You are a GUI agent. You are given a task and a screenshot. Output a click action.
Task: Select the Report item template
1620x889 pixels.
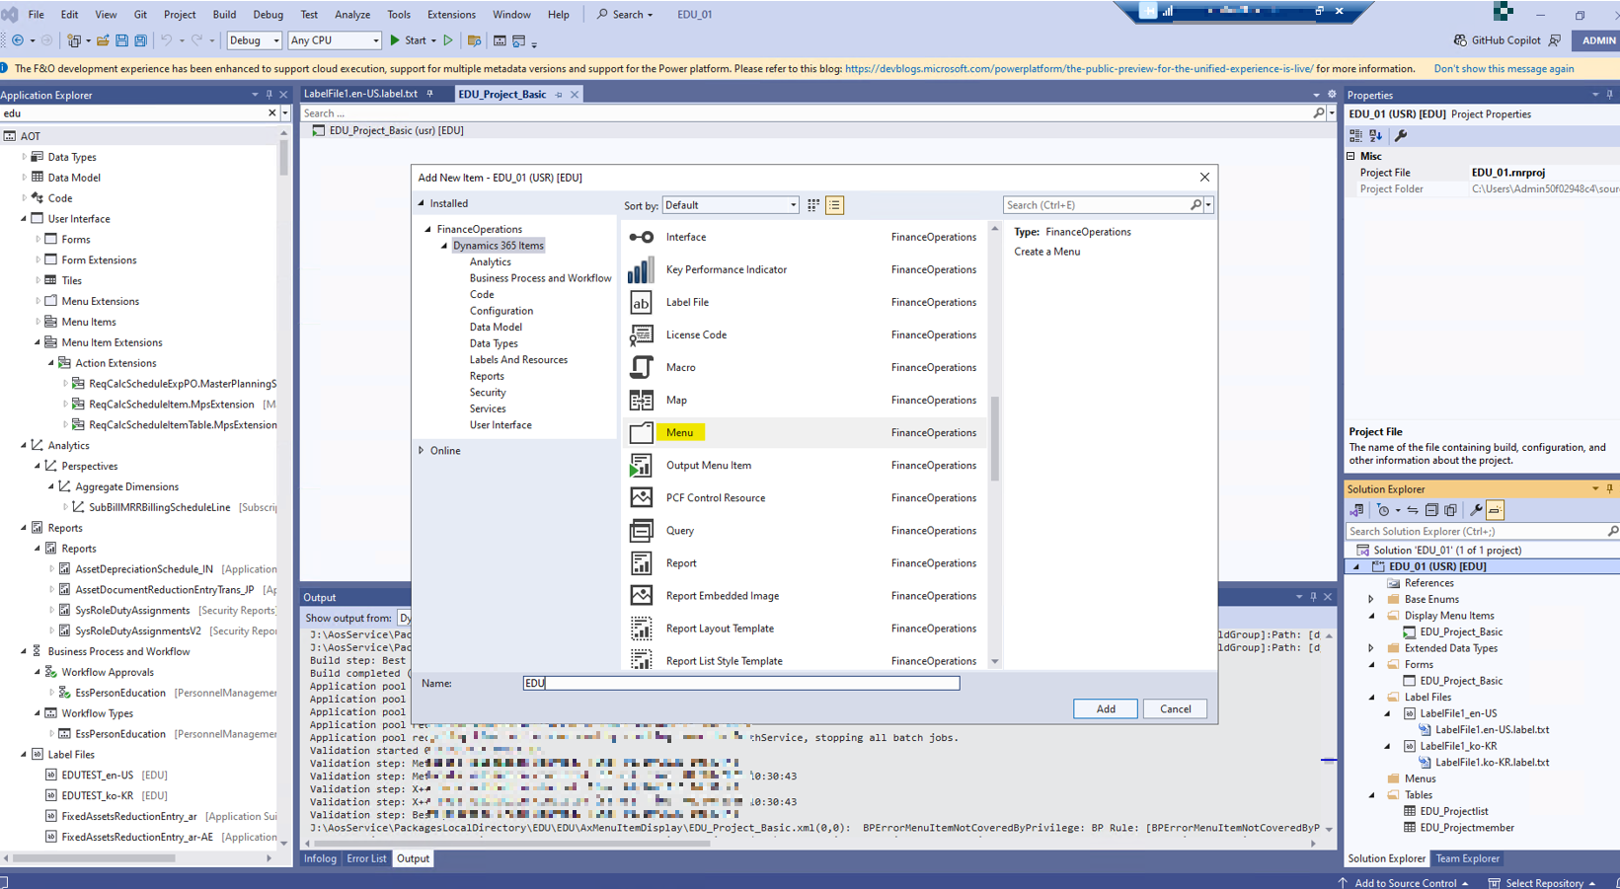(806, 562)
